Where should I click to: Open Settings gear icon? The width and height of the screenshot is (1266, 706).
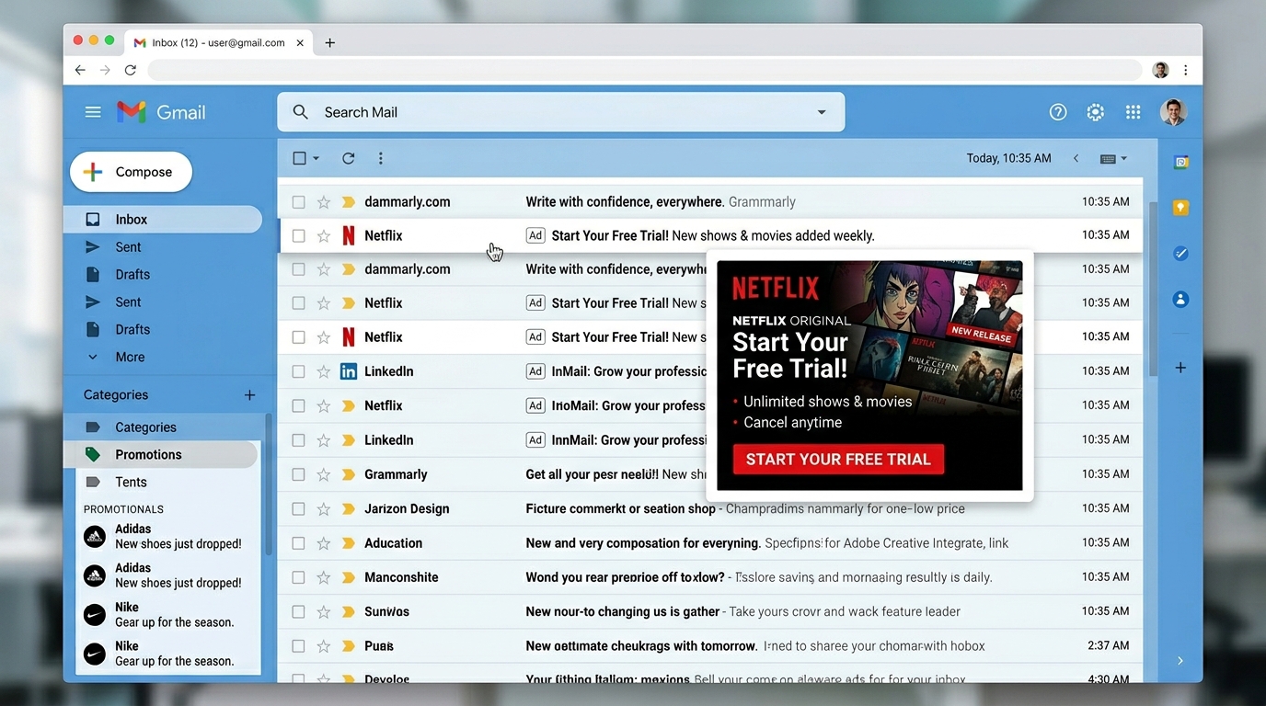click(1095, 112)
